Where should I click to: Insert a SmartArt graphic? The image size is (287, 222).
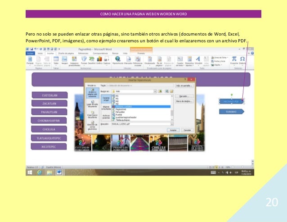click(x=91, y=59)
